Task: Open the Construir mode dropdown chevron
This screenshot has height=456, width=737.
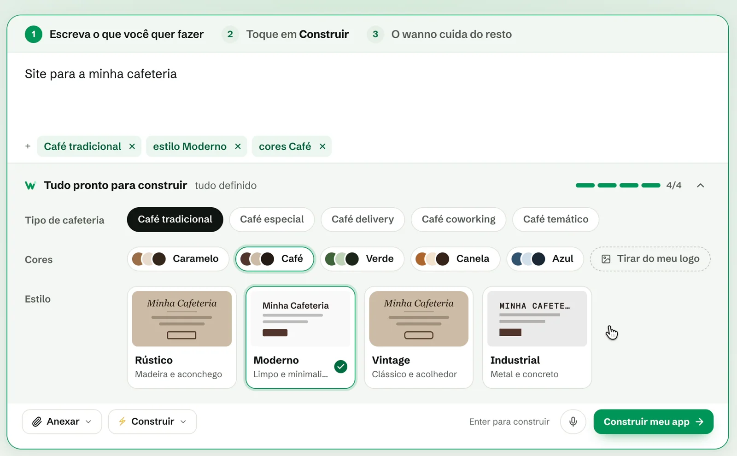Action: point(183,421)
